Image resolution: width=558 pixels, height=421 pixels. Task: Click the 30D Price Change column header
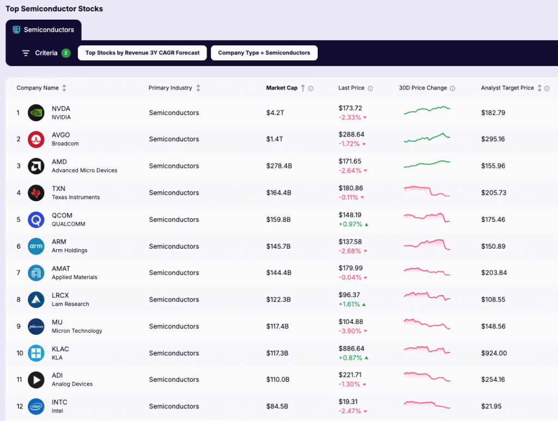(423, 88)
